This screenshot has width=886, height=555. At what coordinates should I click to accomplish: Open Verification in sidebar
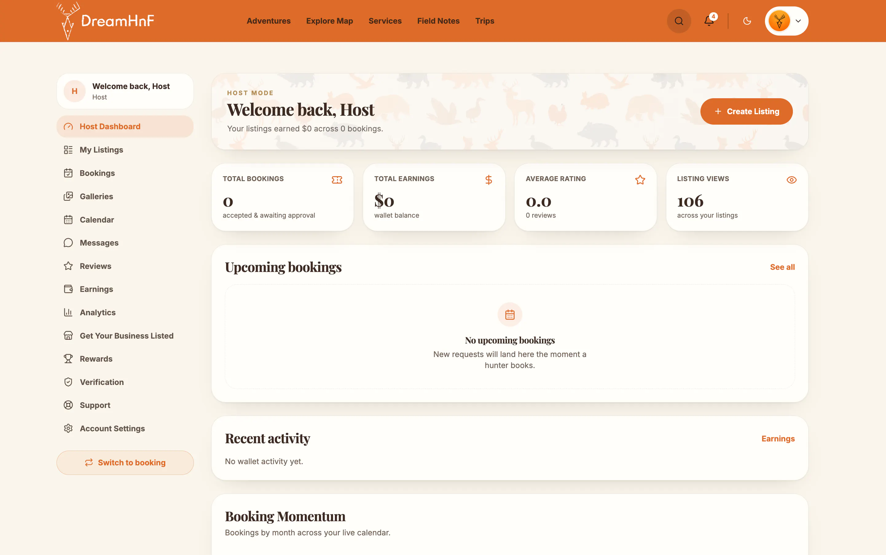[x=125, y=382]
